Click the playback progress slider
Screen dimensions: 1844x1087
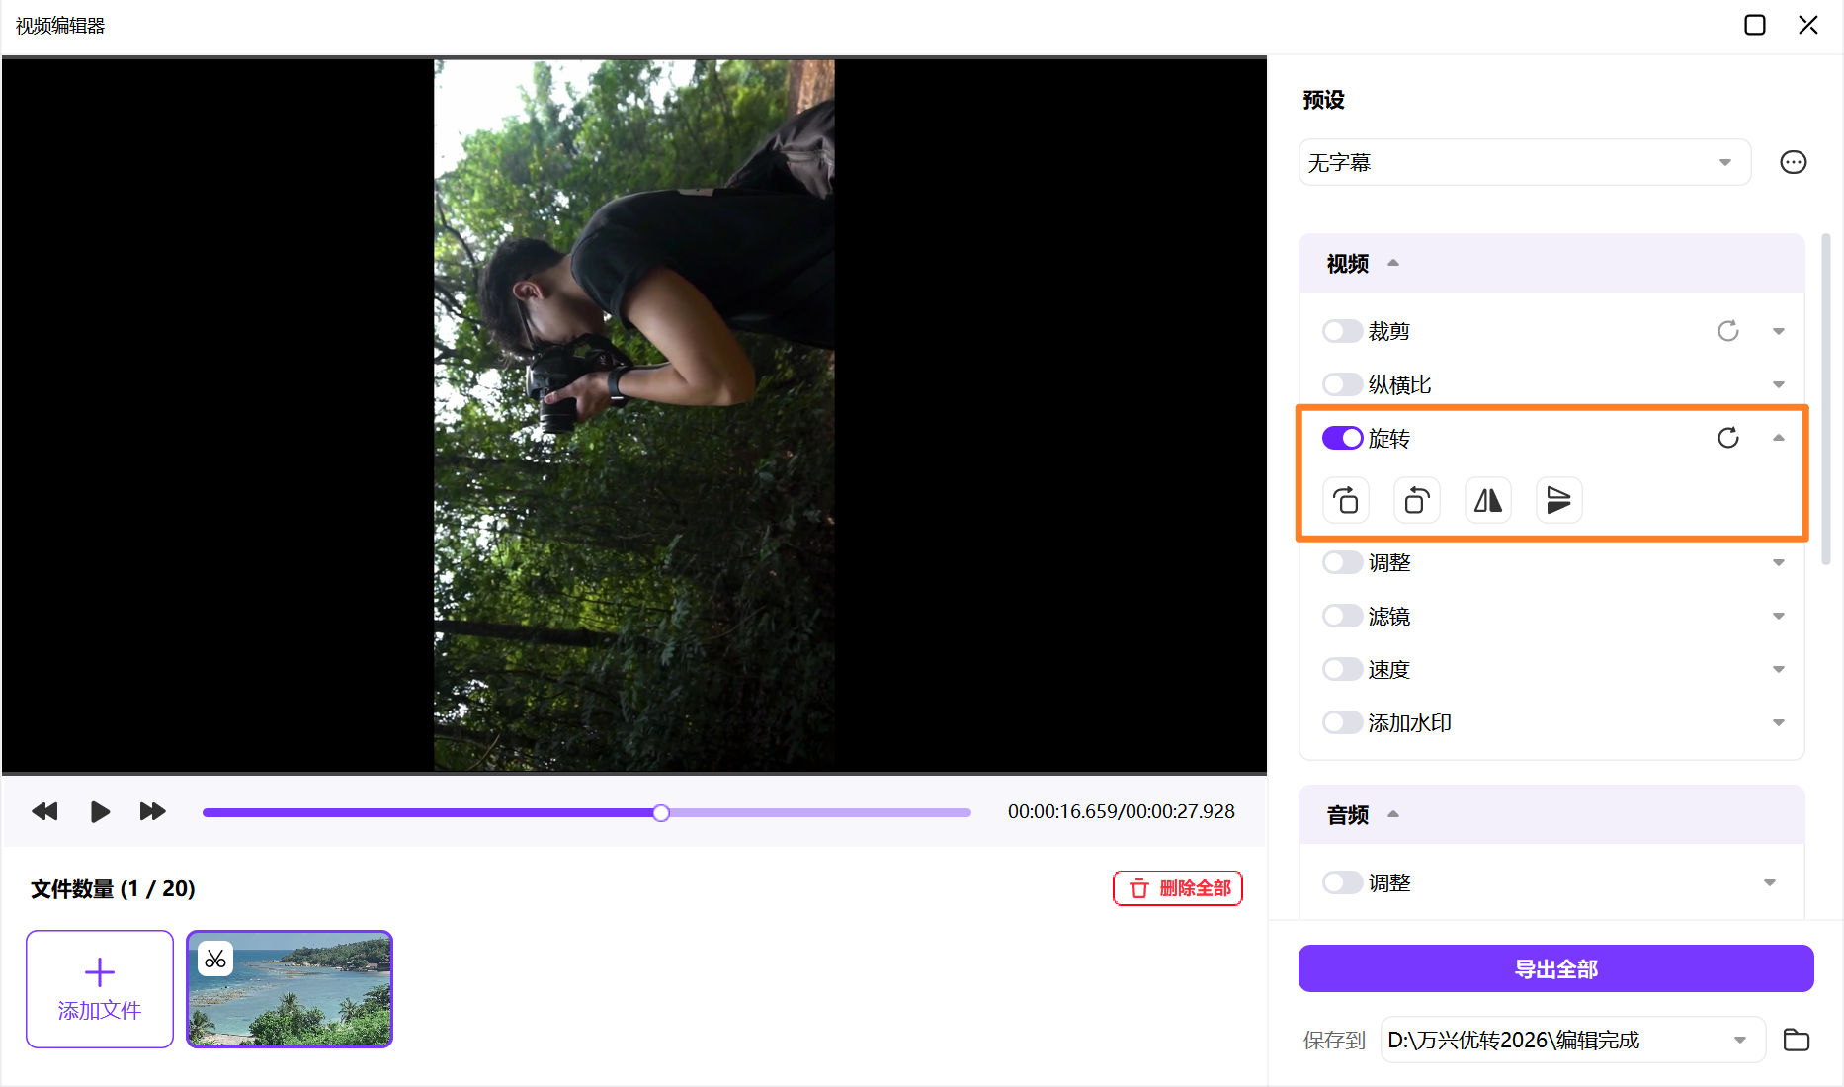661,812
